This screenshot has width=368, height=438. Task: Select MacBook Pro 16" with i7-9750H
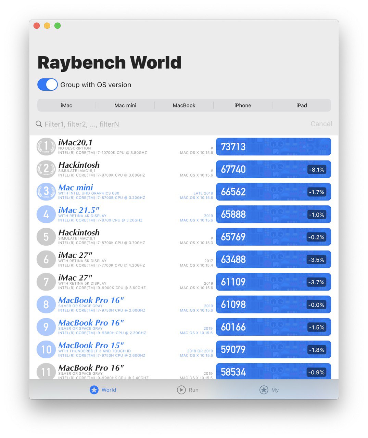(x=91, y=300)
